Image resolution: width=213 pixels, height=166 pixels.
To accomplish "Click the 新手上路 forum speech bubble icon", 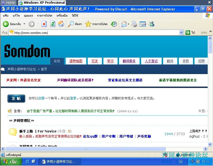I will [x=13, y=132].
